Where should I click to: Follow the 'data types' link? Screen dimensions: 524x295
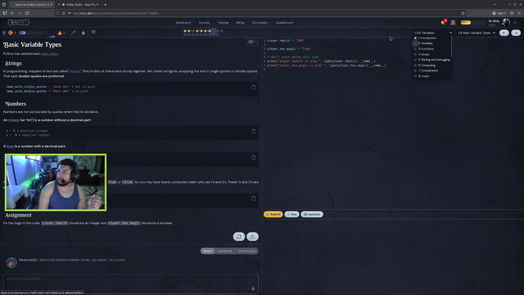tap(50, 54)
